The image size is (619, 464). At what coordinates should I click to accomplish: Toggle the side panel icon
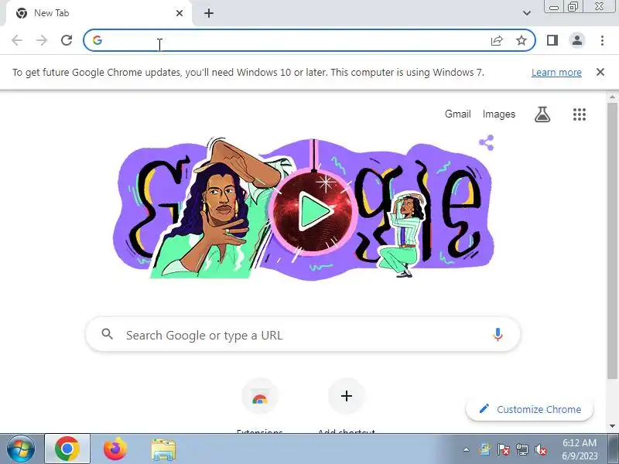552,40
